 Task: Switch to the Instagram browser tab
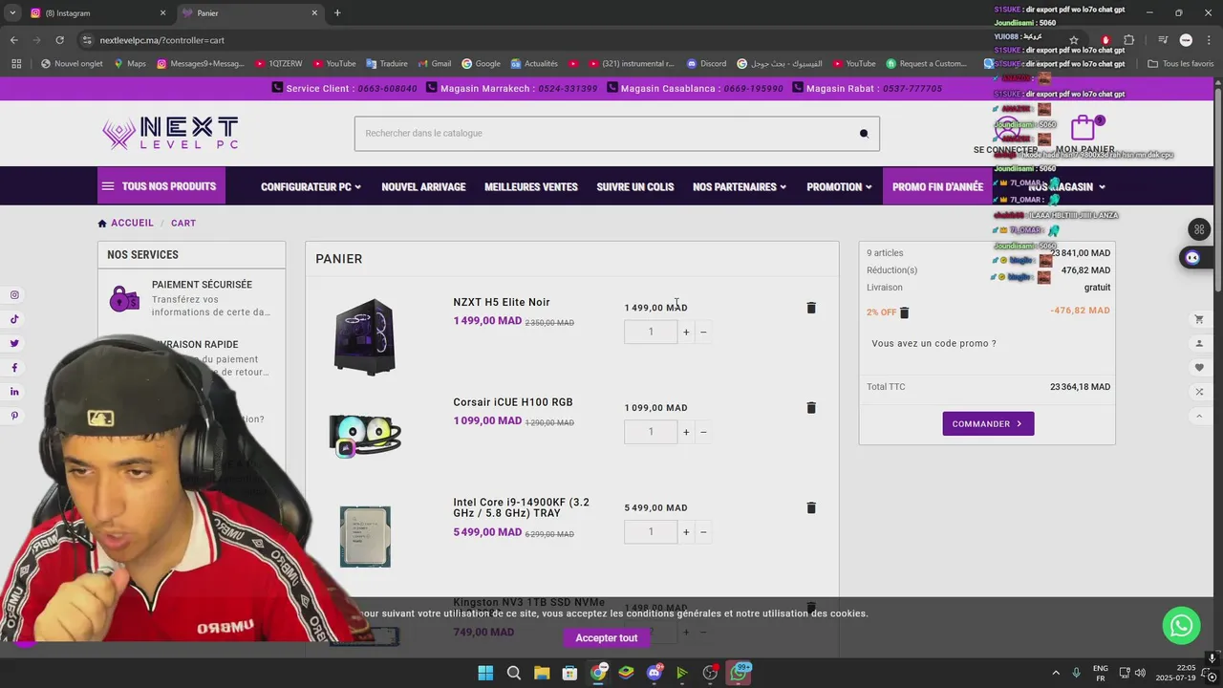tap(96, 13)
